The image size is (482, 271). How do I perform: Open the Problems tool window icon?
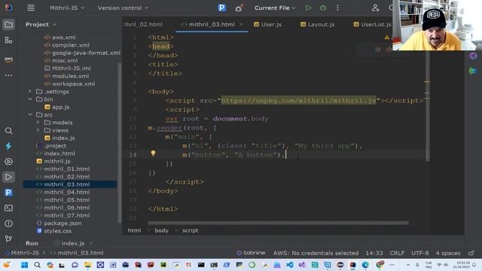[8, 224]
